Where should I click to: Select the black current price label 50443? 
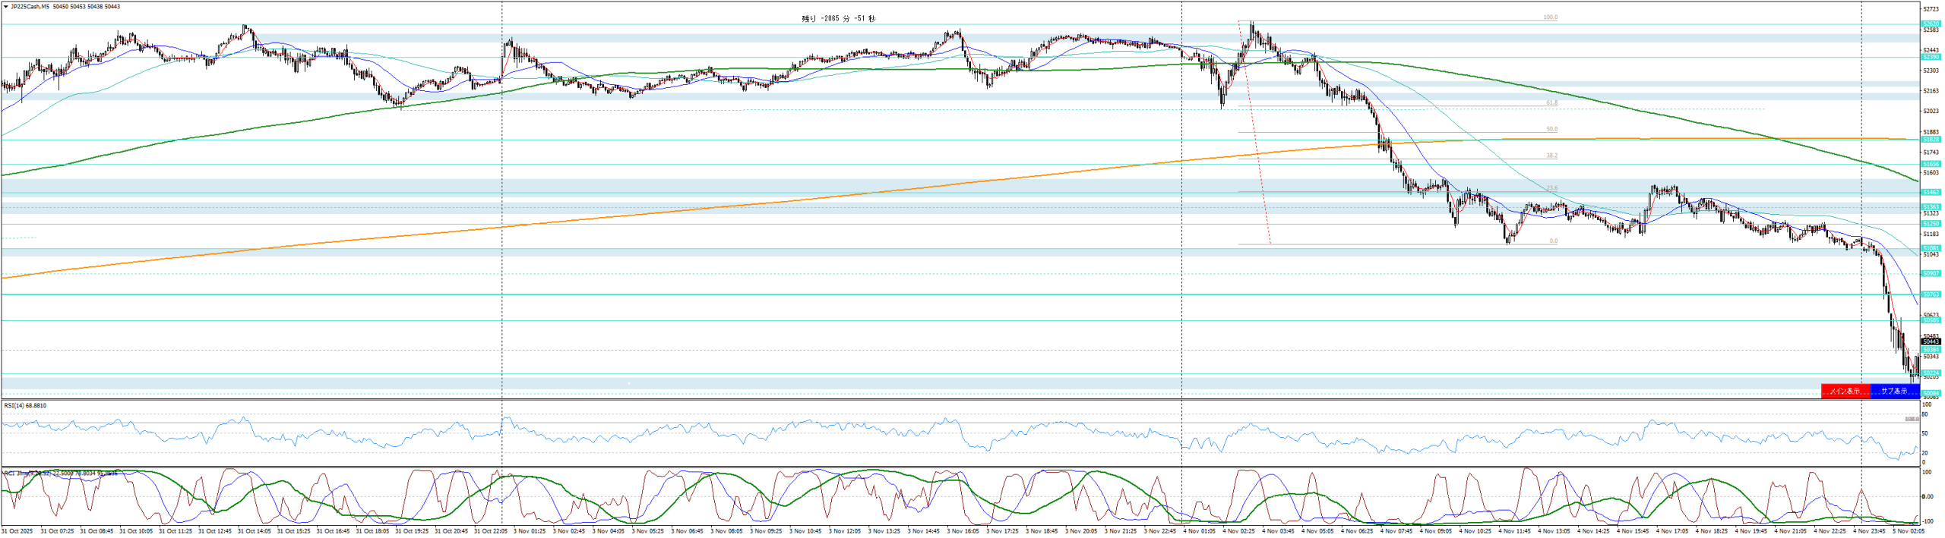[x=1931, y=341]
